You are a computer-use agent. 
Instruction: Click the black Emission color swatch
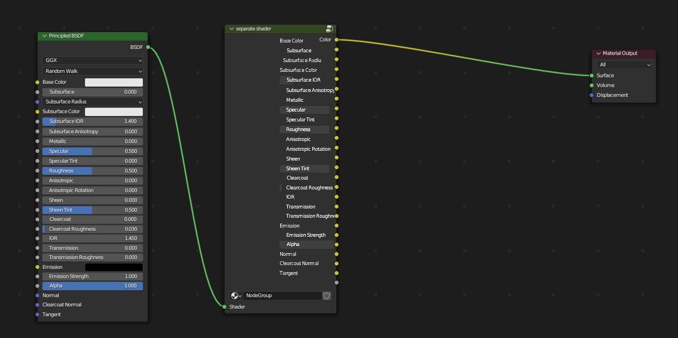114,267
